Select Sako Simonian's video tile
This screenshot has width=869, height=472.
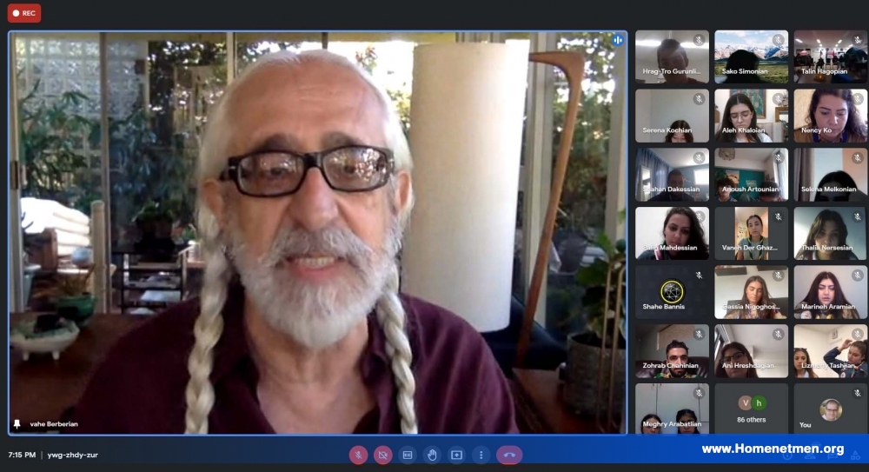751,57
